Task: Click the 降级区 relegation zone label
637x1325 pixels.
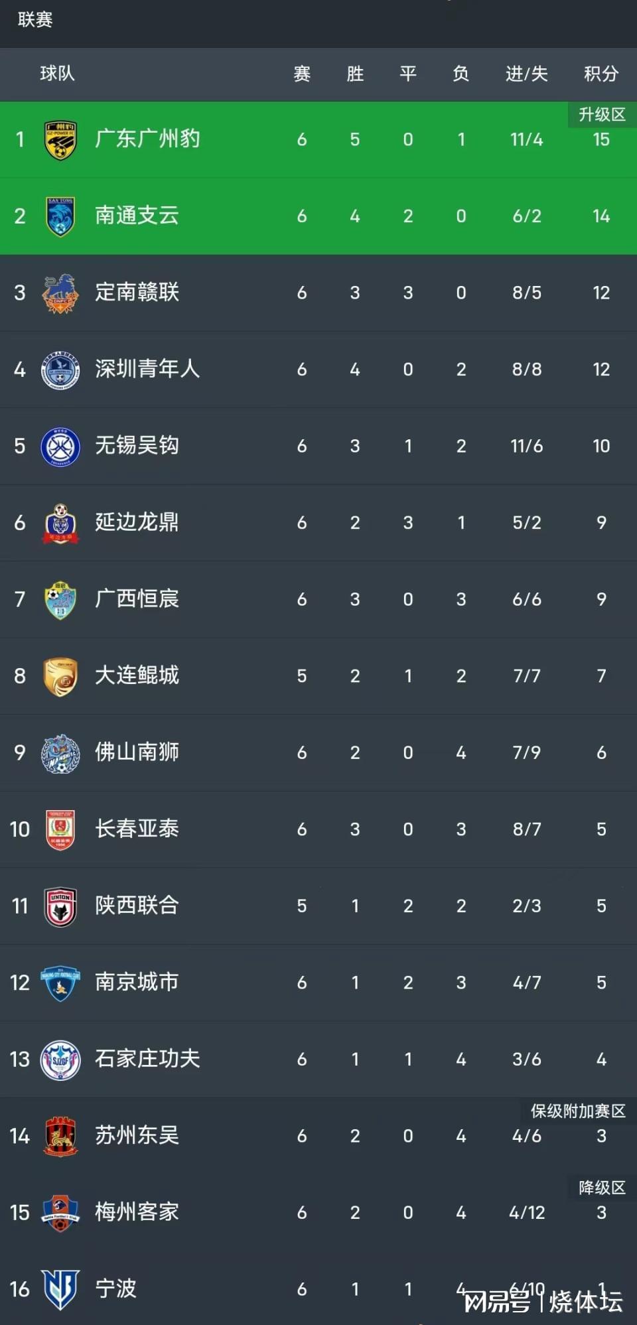Action: tap(602, 1188)
